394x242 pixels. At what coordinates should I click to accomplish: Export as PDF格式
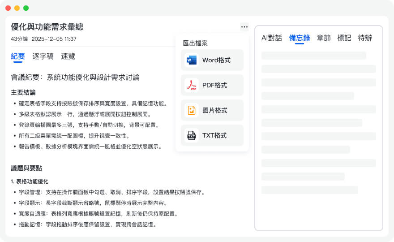coord(214,85)
